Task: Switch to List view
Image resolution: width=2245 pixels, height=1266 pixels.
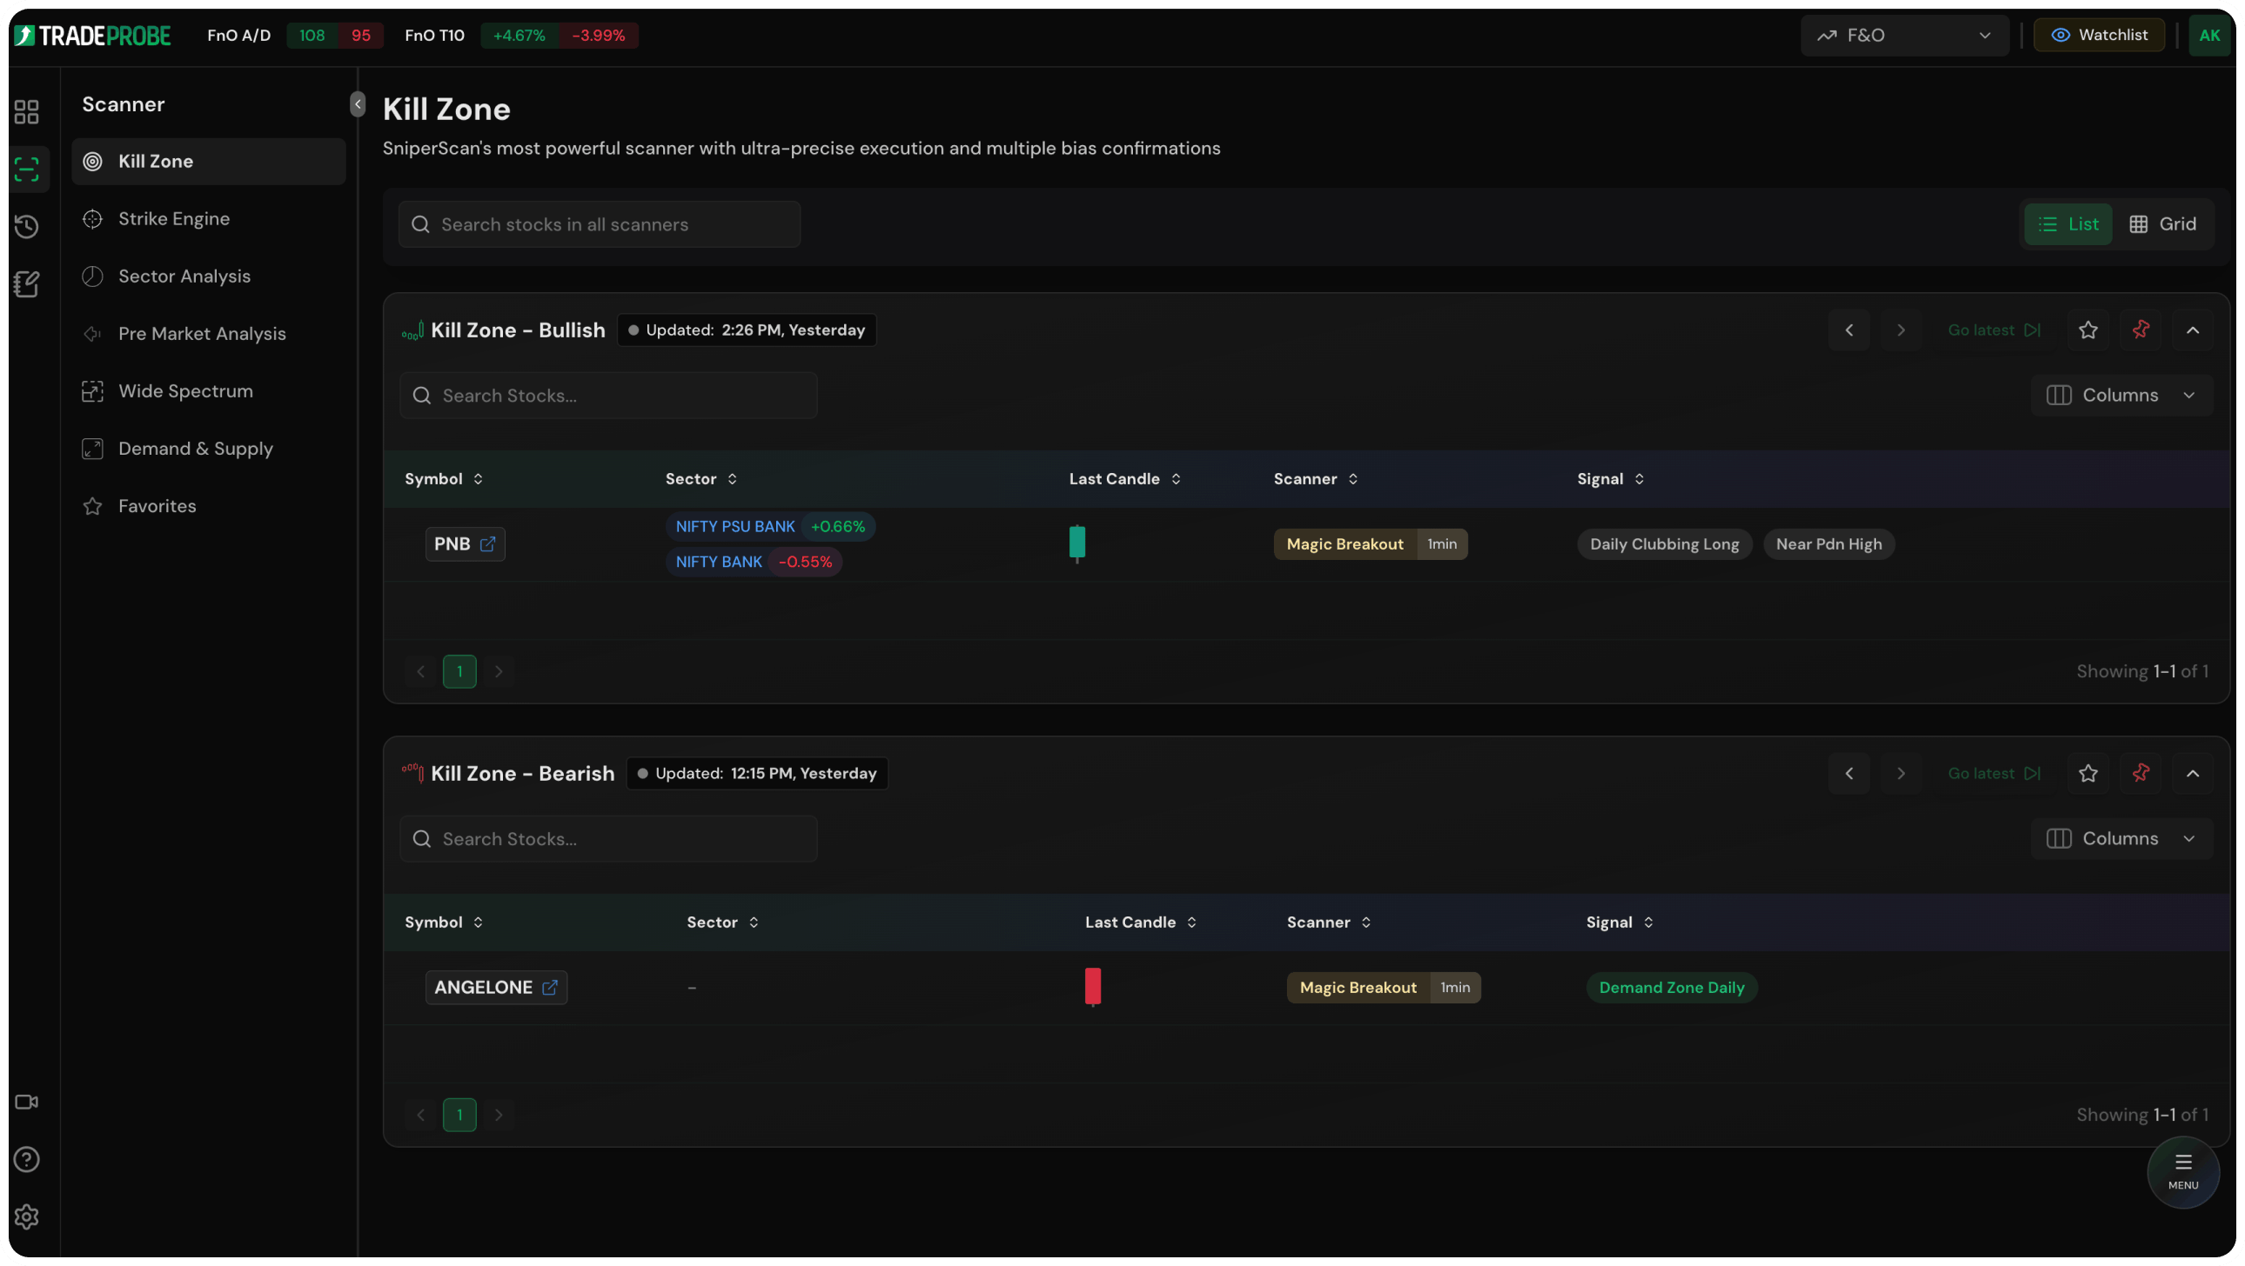Action: click(x=2068, y=223)
